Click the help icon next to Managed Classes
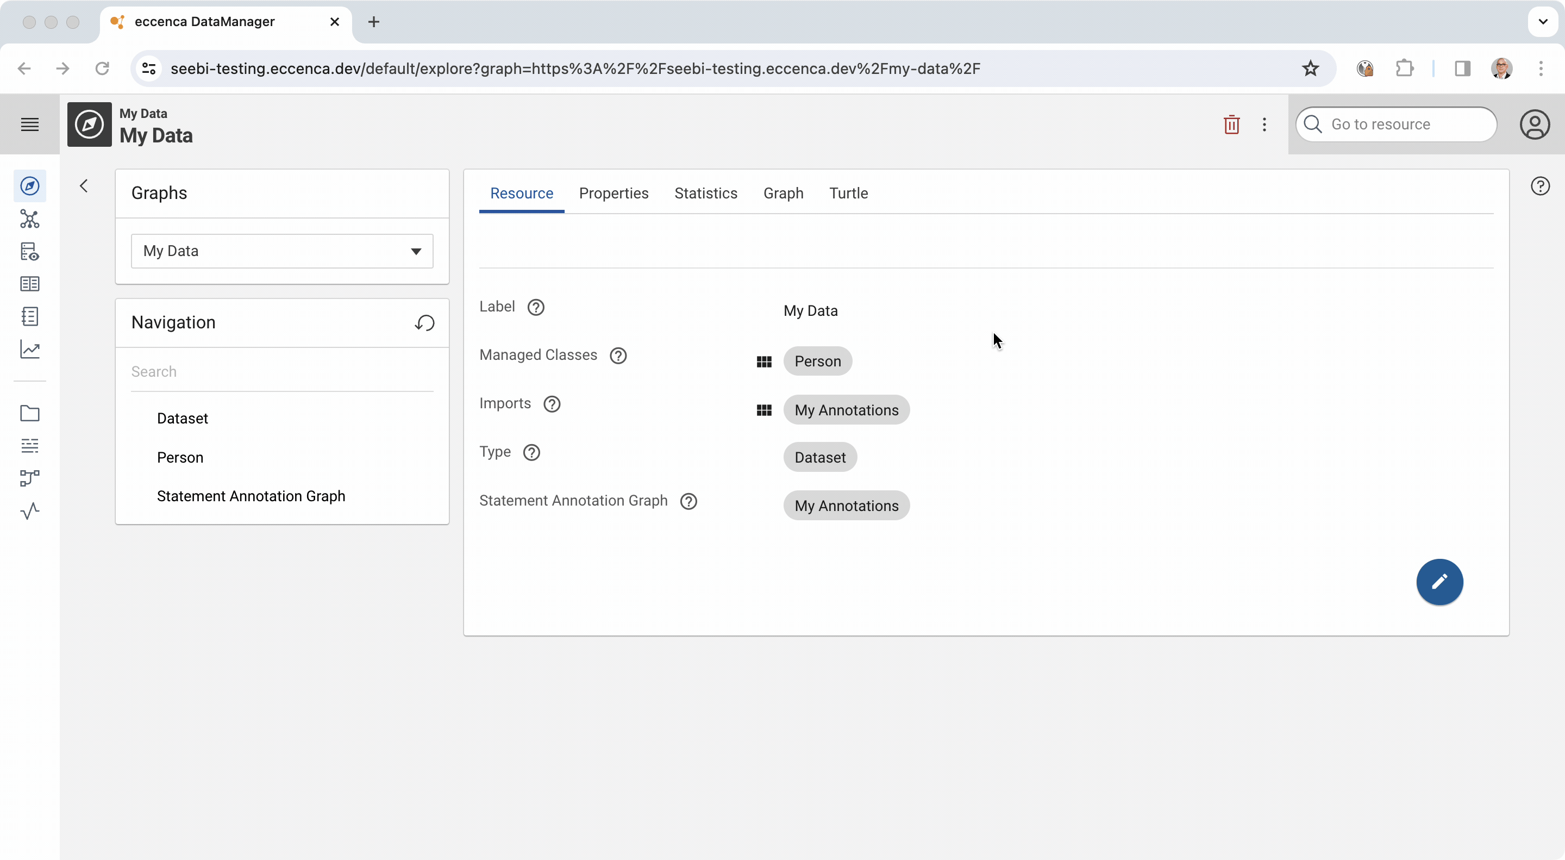 [618, 356]
